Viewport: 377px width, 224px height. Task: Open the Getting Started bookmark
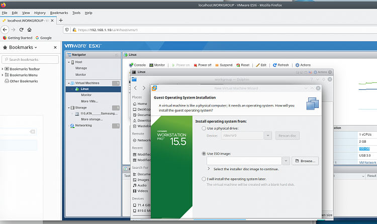coord(18,38)
